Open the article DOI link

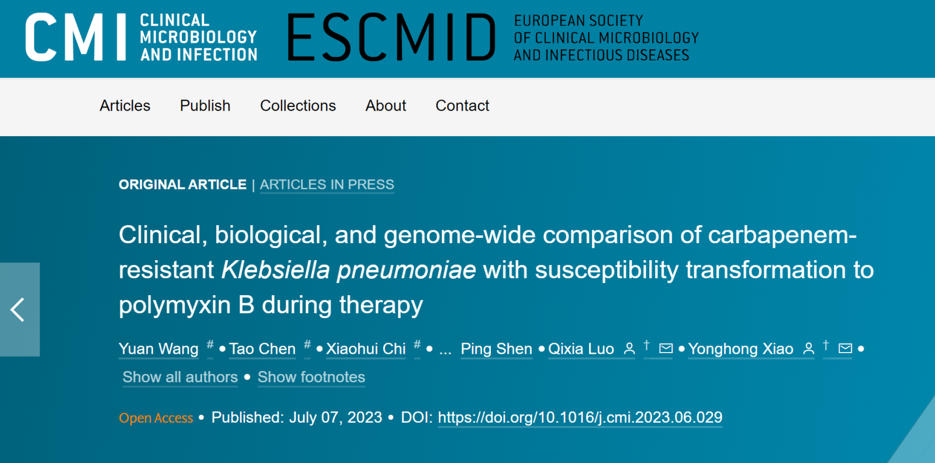(x=580, y=417)
